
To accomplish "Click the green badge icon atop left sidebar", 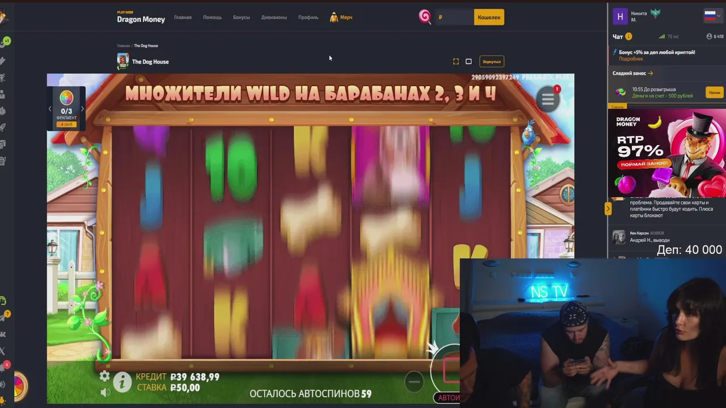I will [6, 41].
